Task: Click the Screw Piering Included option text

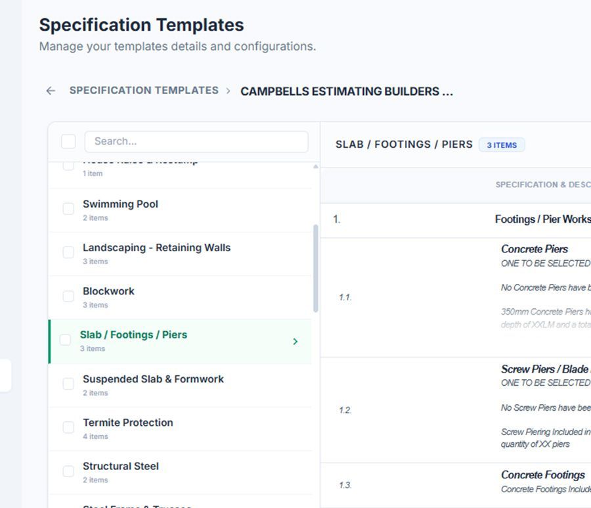Action: tap(546, 438)
